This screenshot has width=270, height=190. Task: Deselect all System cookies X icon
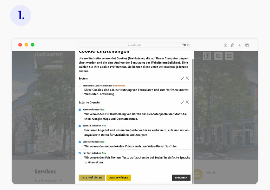pos(187,78)
